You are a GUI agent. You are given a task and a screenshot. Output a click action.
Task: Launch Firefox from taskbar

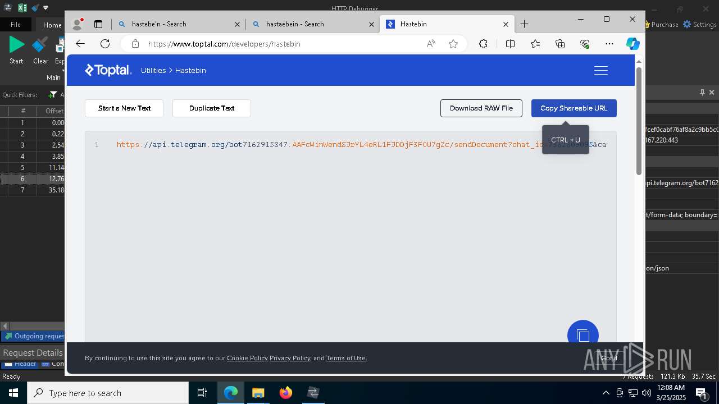click(x=286, y=393)
